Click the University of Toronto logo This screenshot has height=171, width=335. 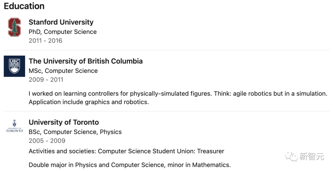14,126
